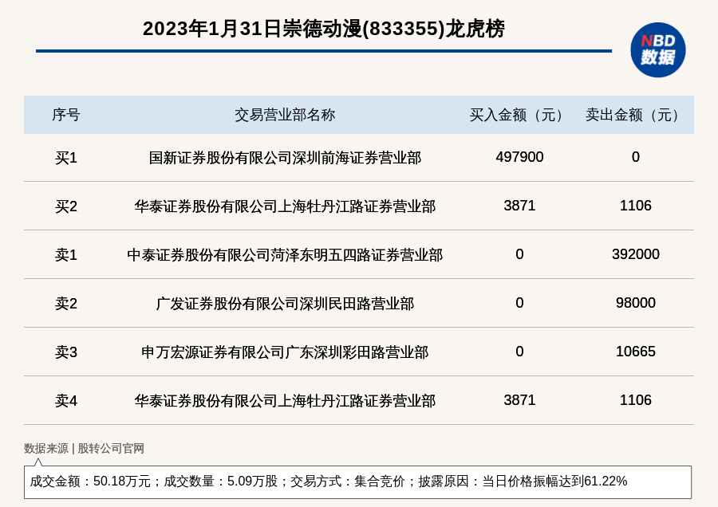
Task: Select the 买1 row label
Action: 66,158
